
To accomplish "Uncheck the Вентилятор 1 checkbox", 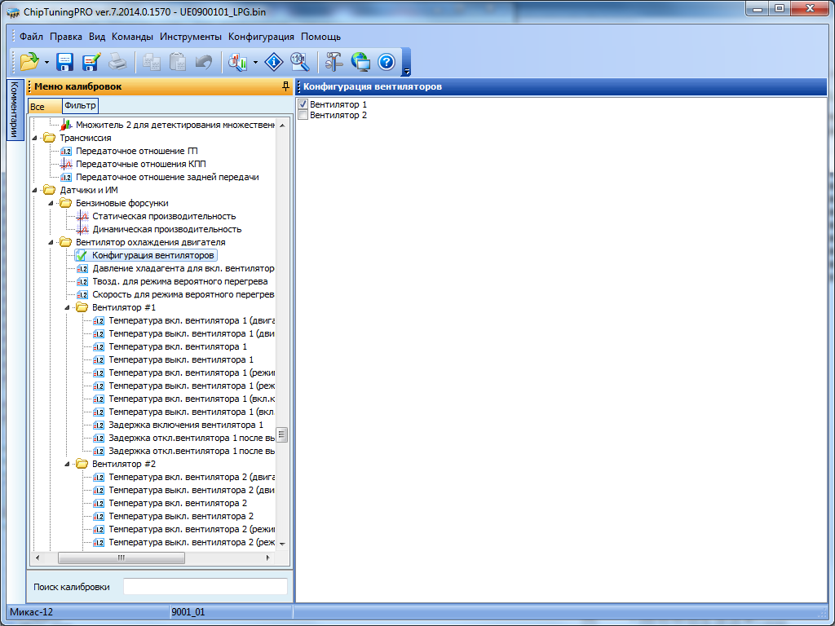I will click(303, 105).
